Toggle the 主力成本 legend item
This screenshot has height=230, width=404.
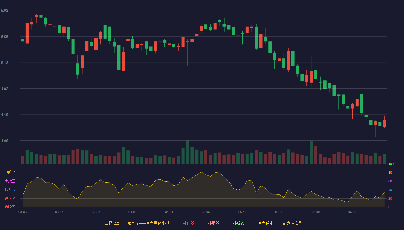[x=263, y=223]
